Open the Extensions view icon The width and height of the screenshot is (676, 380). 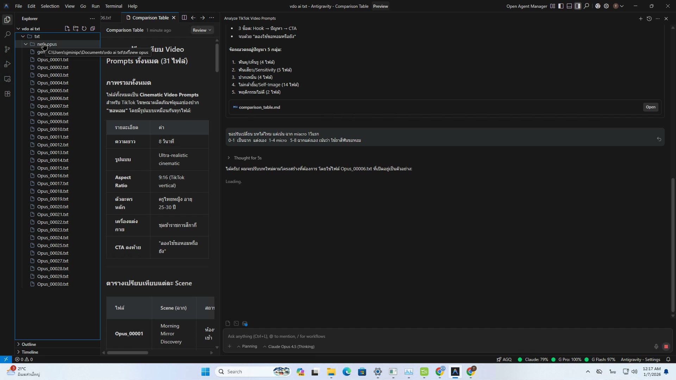(7, 94)
